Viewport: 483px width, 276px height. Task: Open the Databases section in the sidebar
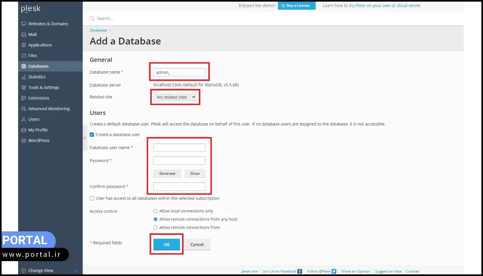click(37, 66)
